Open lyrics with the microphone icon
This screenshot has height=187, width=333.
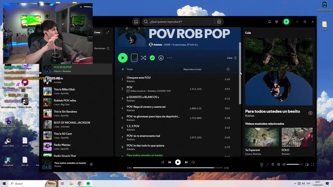point(267,164)
